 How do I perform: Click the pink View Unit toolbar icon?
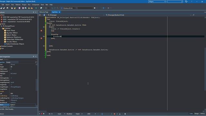(x=19, y=8)
